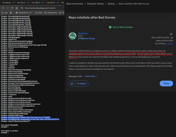Close the second 'MTG M' browser tab
Viewport: 176px width, 137px height.
pyautogui.click(x=58, y=2)
